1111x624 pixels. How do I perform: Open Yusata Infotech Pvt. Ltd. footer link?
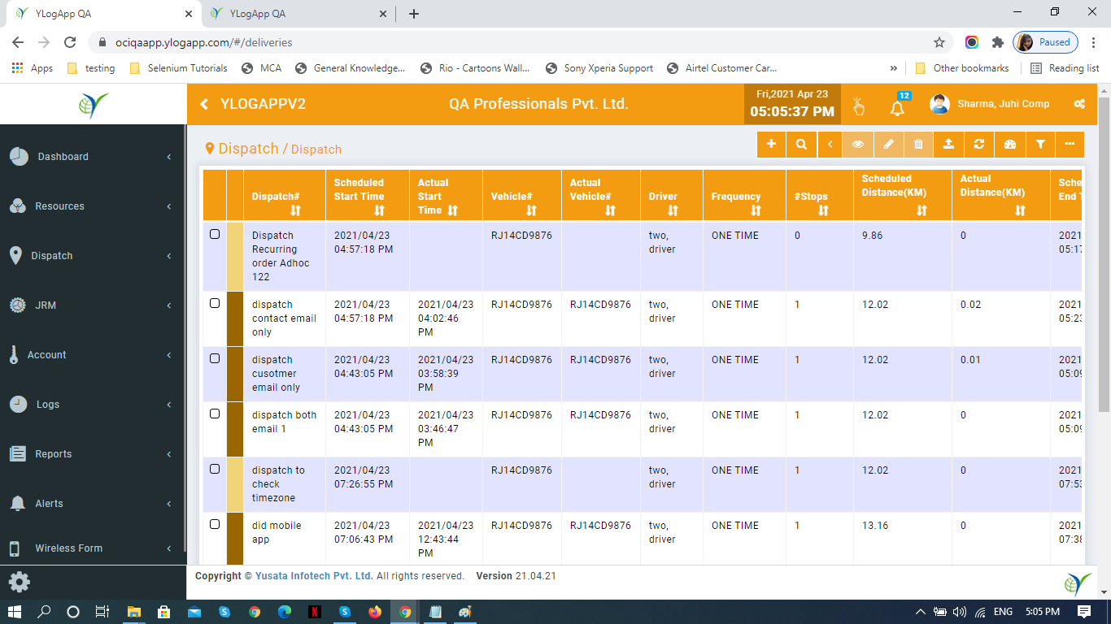coord(314,576)
